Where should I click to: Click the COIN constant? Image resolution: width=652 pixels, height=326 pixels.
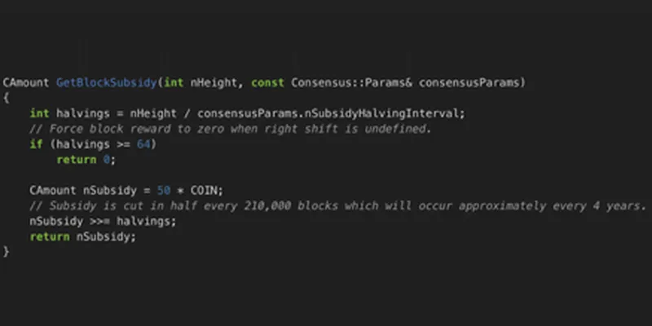tap(203, 191)
